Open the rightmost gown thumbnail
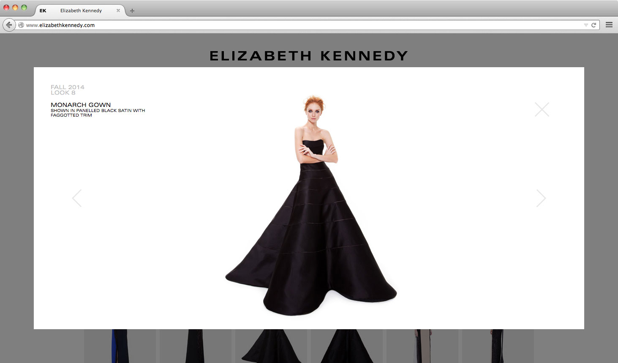Screen dimensions: 618x363 pos(498,346)
